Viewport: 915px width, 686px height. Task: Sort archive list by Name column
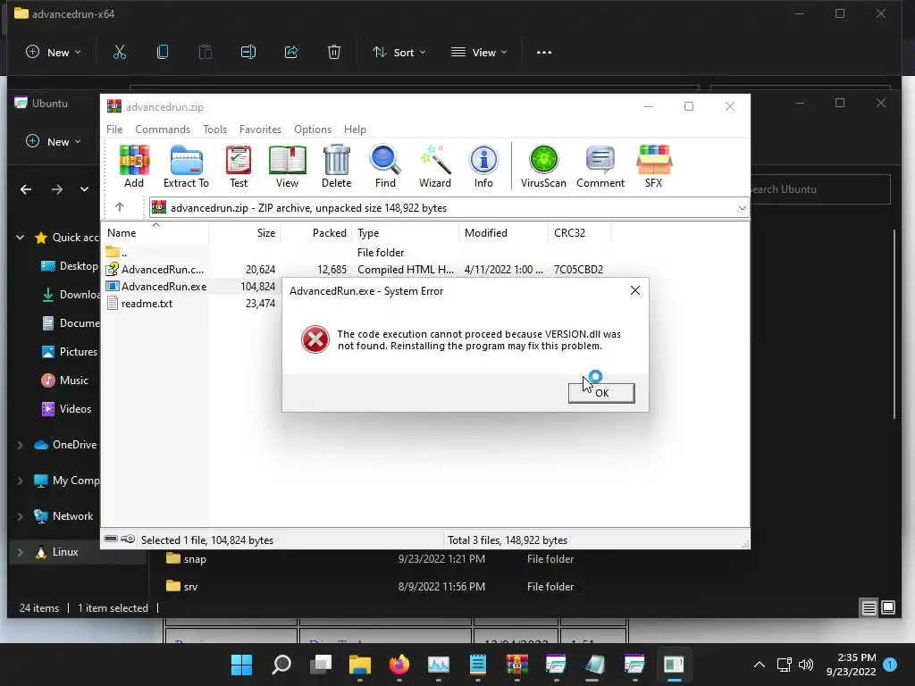pos(155,233)
